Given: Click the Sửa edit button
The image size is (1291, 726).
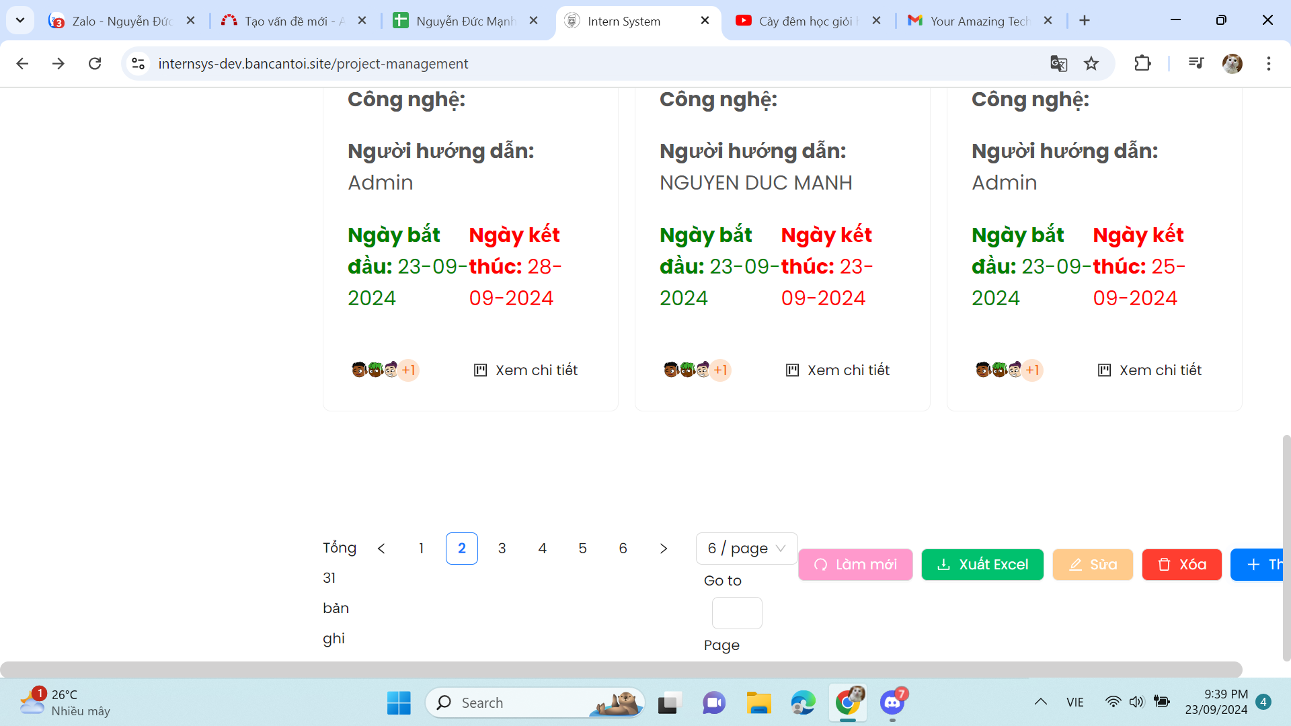Looking at the screenshot, I should tap(1093, 565).
